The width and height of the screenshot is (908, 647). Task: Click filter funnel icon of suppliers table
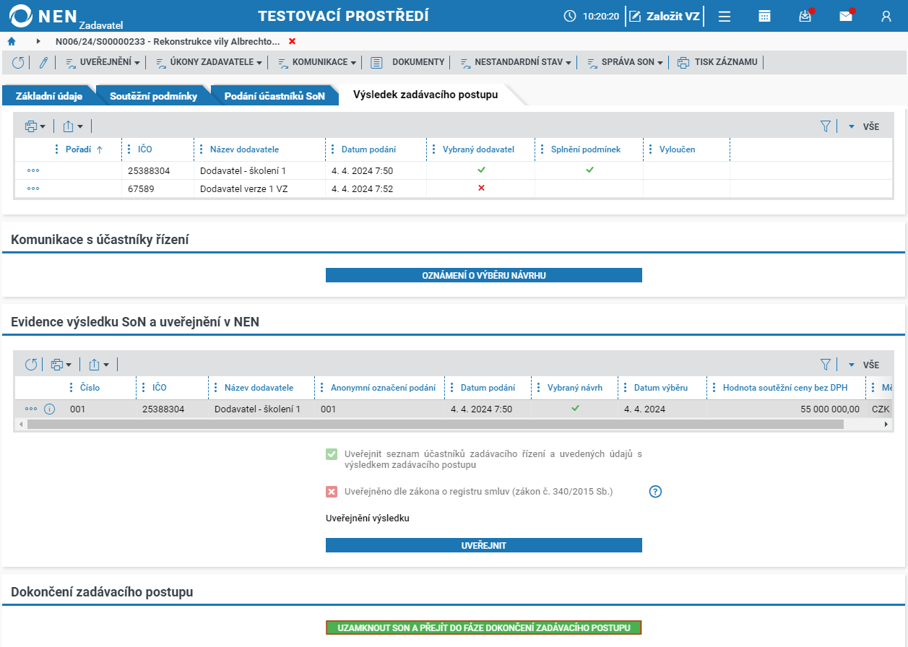coord(826,126)
